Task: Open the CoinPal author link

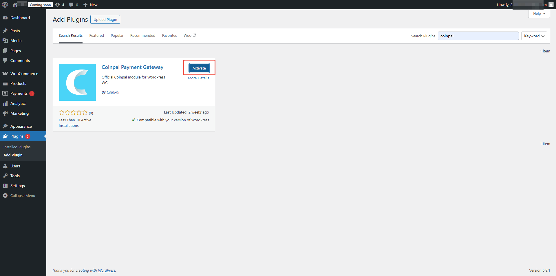Action: pyautogui.click(x=113, y=92)
